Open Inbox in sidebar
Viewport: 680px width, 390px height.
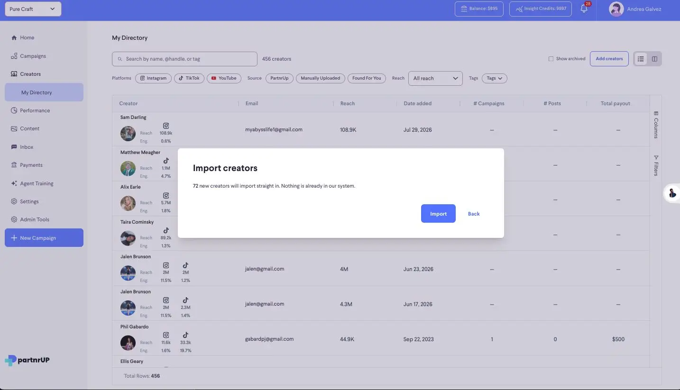pos(27,147)
